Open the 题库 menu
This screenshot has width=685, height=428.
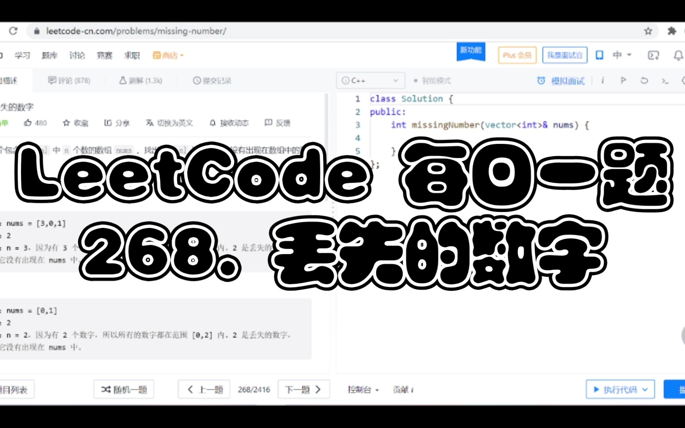(50, 55)
